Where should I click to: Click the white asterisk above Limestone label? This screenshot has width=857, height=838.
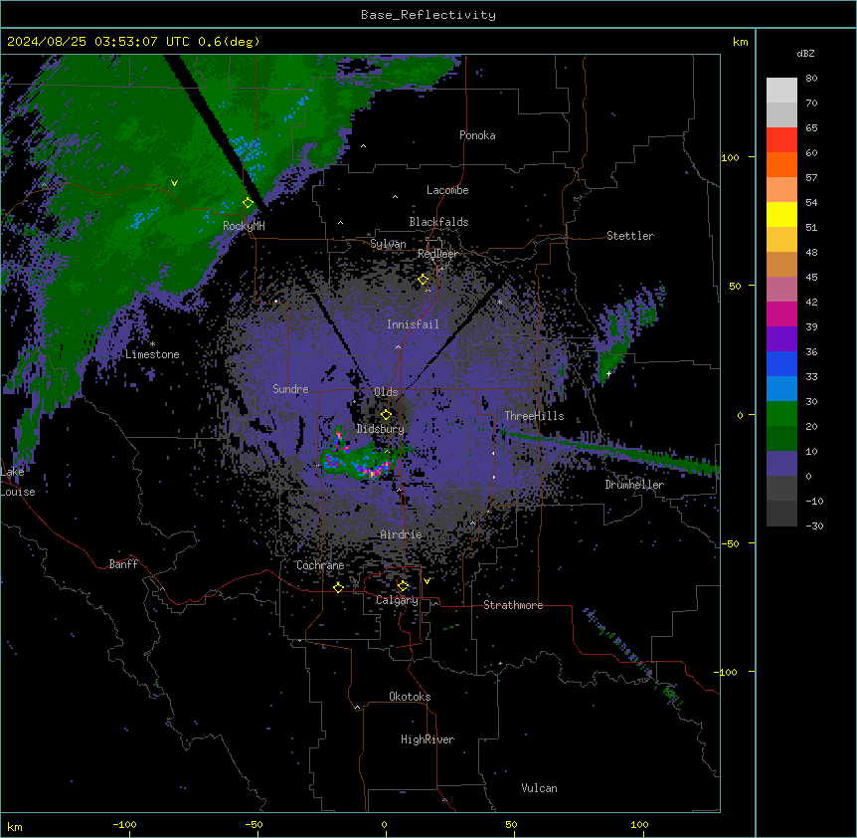click(x=152, y=344)
